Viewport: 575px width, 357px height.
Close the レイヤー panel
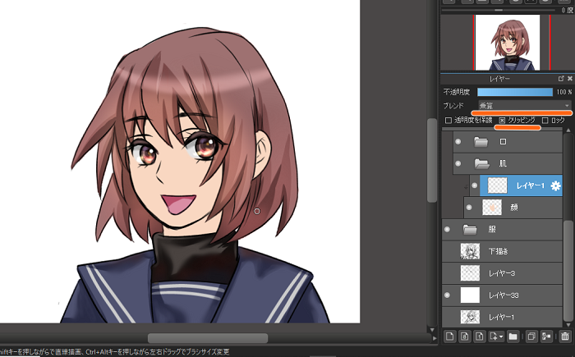pyautogui.click(x=570, y=79)
